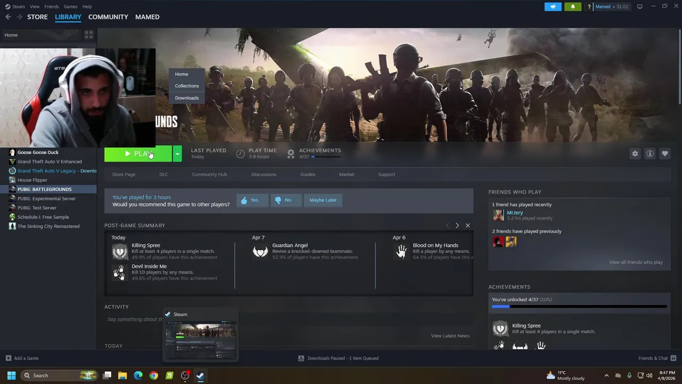
Task: Add PUBG to favorites heart icon
Action: click(x=664, y=154)
